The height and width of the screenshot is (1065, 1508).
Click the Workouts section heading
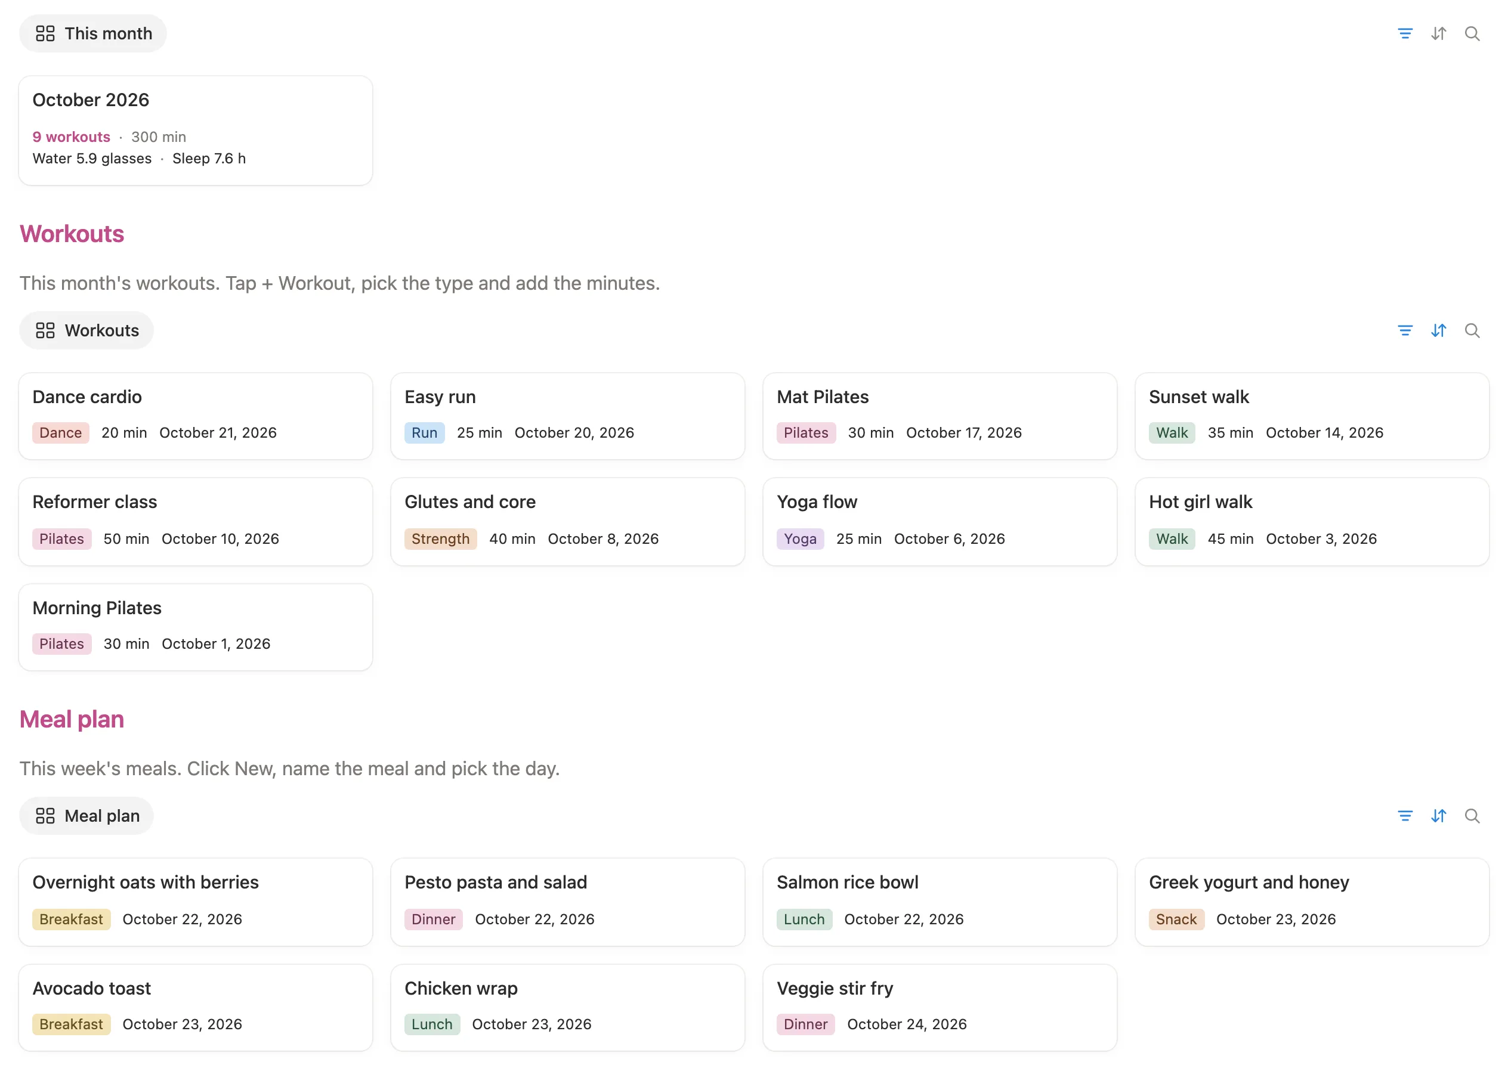tap(72, 234)
